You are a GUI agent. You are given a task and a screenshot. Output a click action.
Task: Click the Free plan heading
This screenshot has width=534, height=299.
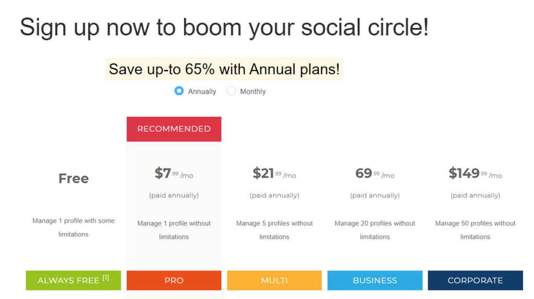74,178
